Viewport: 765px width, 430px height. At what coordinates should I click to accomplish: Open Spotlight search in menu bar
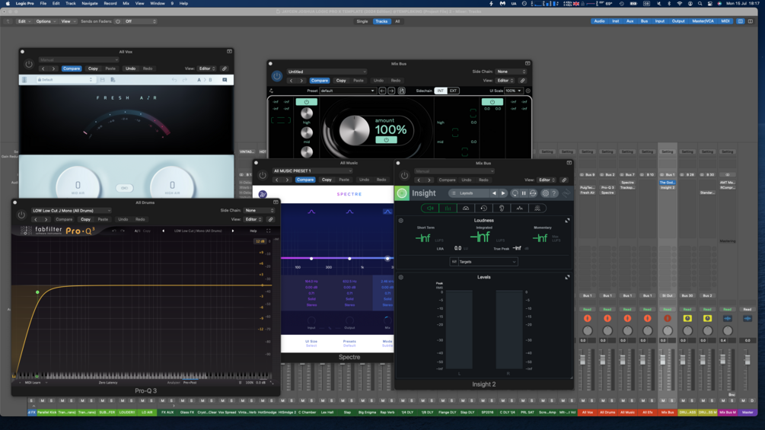(700, 3)
